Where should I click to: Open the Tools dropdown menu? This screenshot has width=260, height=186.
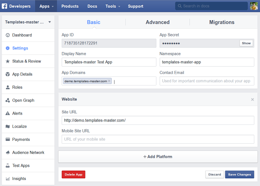(x=112, y=6)
